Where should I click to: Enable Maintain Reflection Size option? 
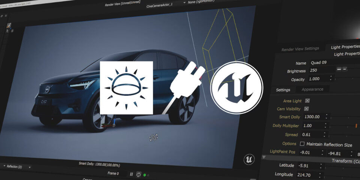(x=302, y=144)
